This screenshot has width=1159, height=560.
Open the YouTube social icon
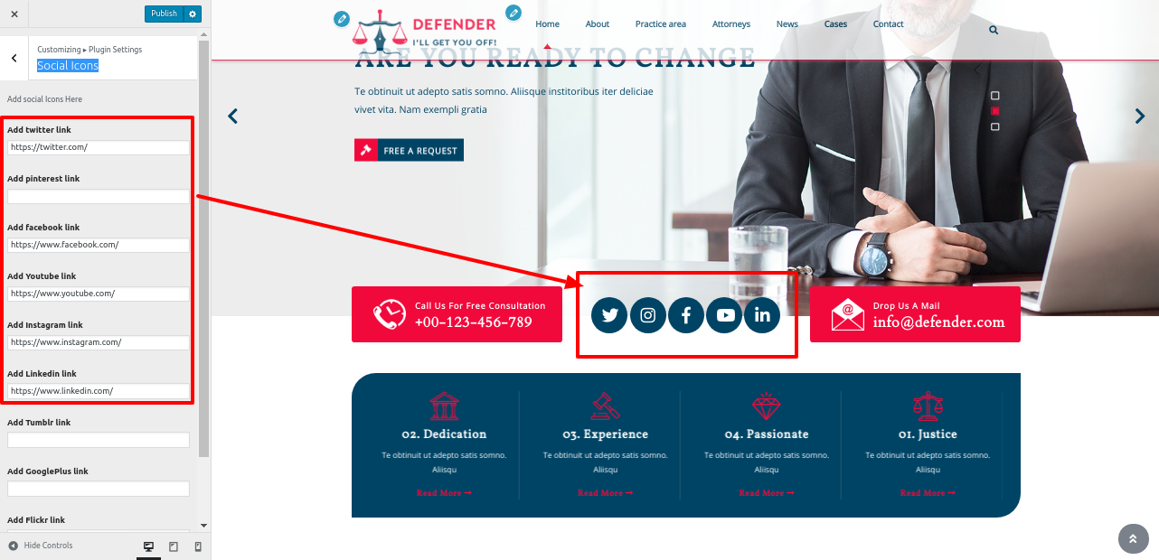coord(724,315)
